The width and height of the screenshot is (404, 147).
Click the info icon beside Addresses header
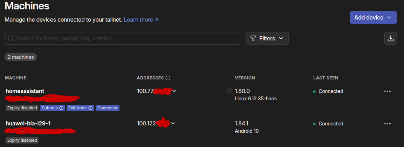[168, 78]
